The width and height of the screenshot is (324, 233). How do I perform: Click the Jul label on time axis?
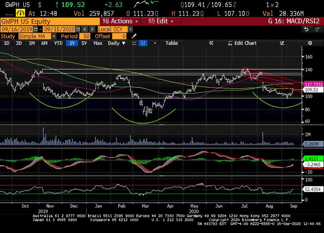(244, 206)
